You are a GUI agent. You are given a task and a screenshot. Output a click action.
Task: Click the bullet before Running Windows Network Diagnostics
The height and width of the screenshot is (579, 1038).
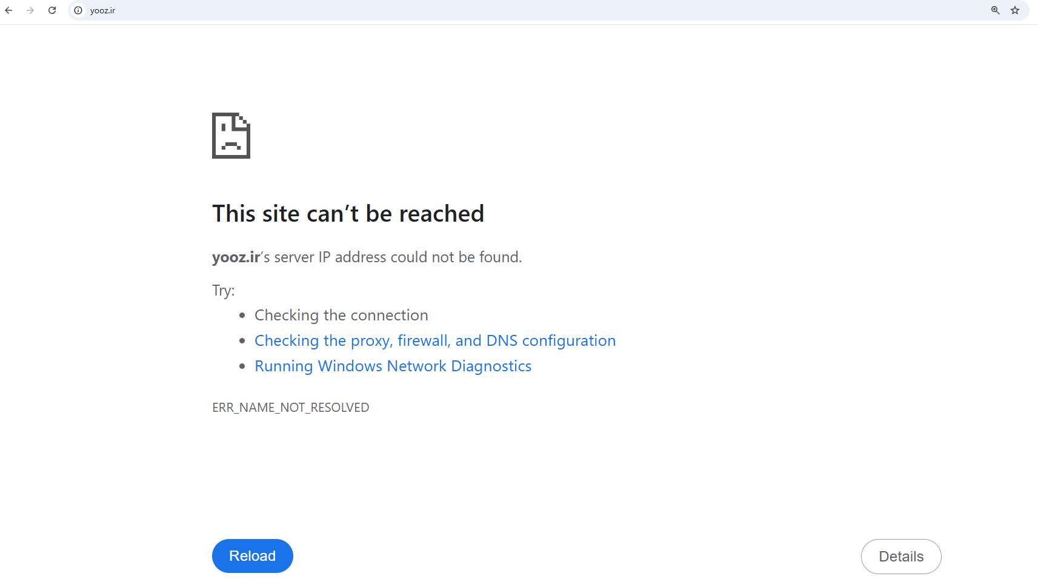[242, 366]
